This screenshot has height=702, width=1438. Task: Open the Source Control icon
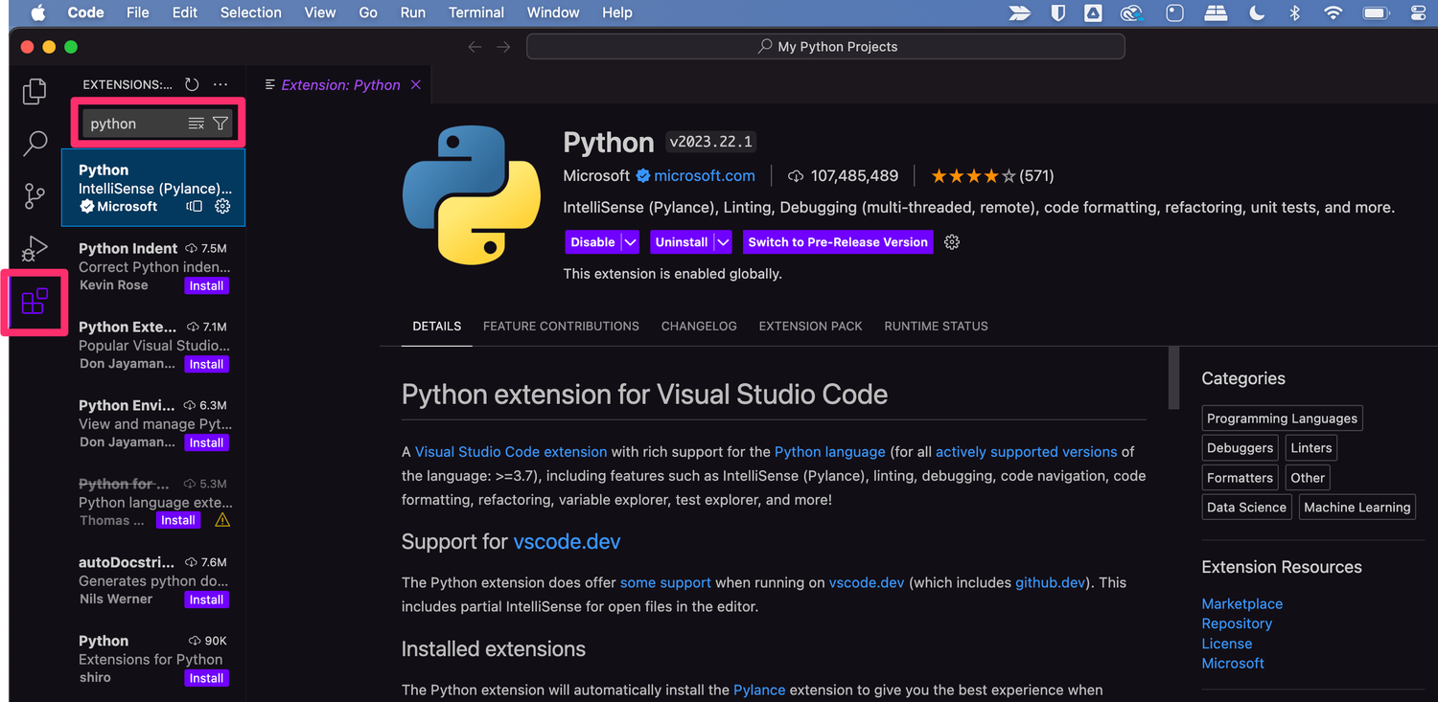35,196
